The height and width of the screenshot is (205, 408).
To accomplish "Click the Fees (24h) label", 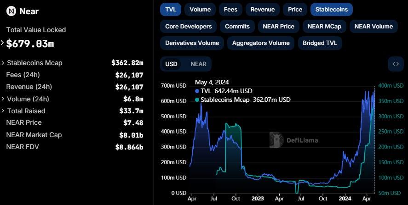I will (x=23, y=75).
